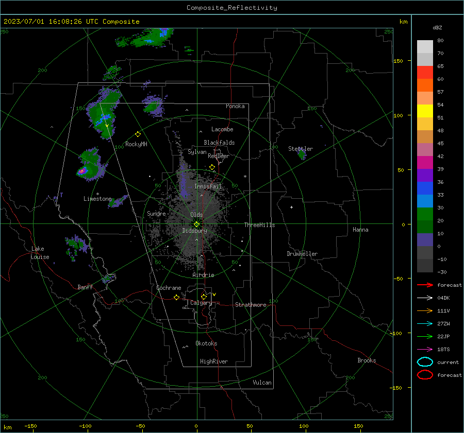
Task: Click the Didsbury city label
Action: (194, 231)
